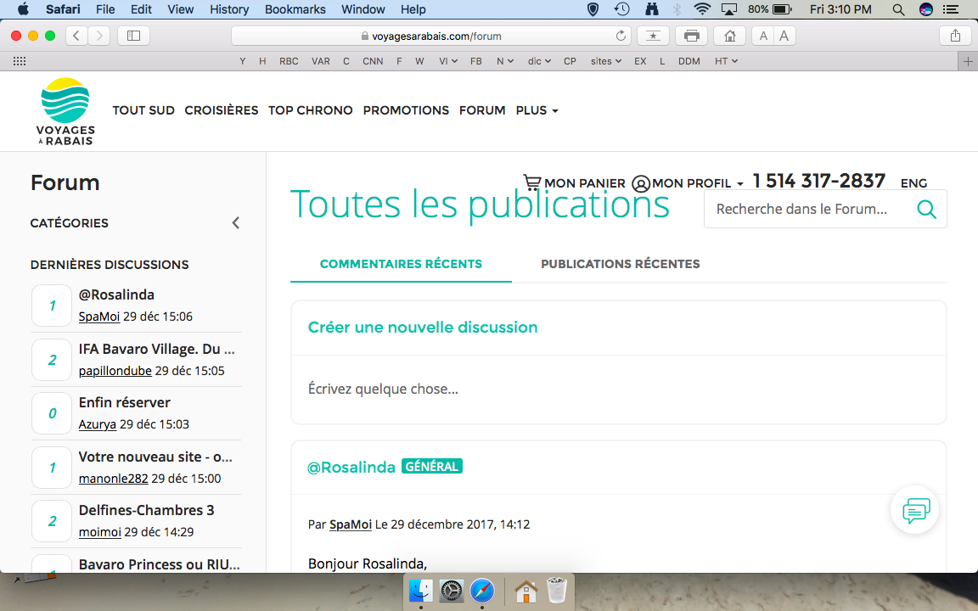Expand the N bookmarks folder
978x611 pixels.
pyautogui.click(x=504, y=61)
